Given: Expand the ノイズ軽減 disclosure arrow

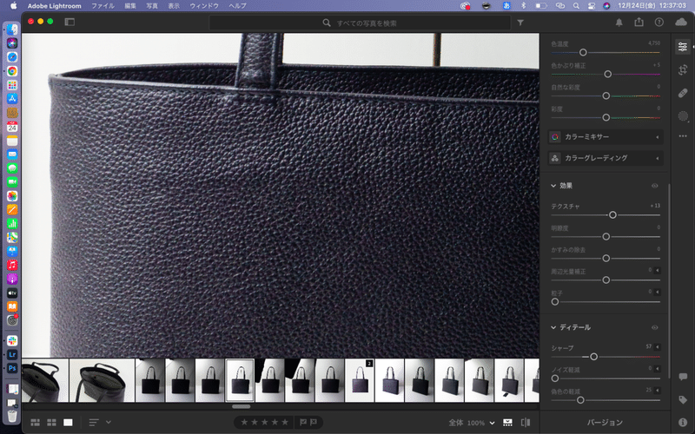Looking at the screenshot, I should point(658,368).
